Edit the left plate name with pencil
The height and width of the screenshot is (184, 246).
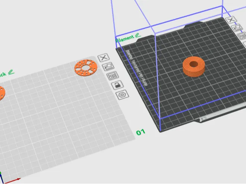11,72
